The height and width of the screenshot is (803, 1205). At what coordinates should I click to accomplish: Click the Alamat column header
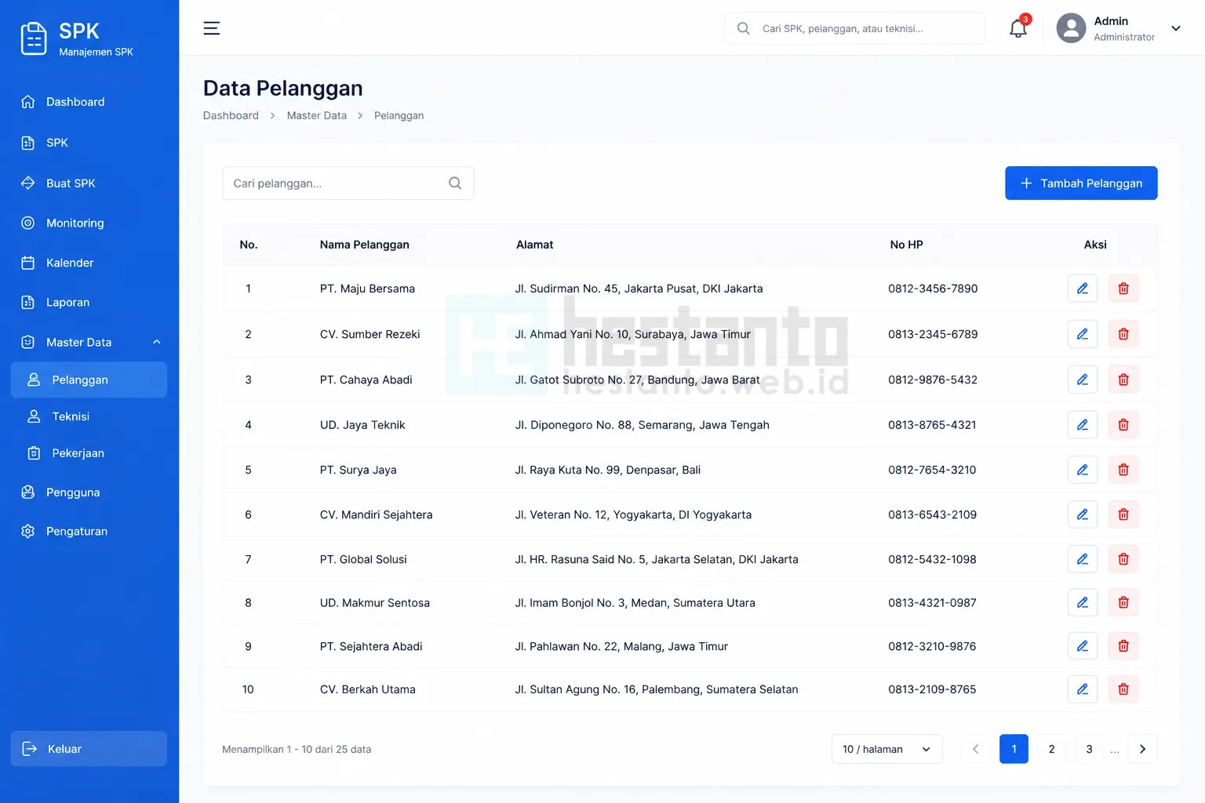(535, 245)
